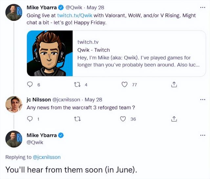Click the Twitch card avatar thumbnail
Viewport: 210px width, 179px height.
[49, 53]
